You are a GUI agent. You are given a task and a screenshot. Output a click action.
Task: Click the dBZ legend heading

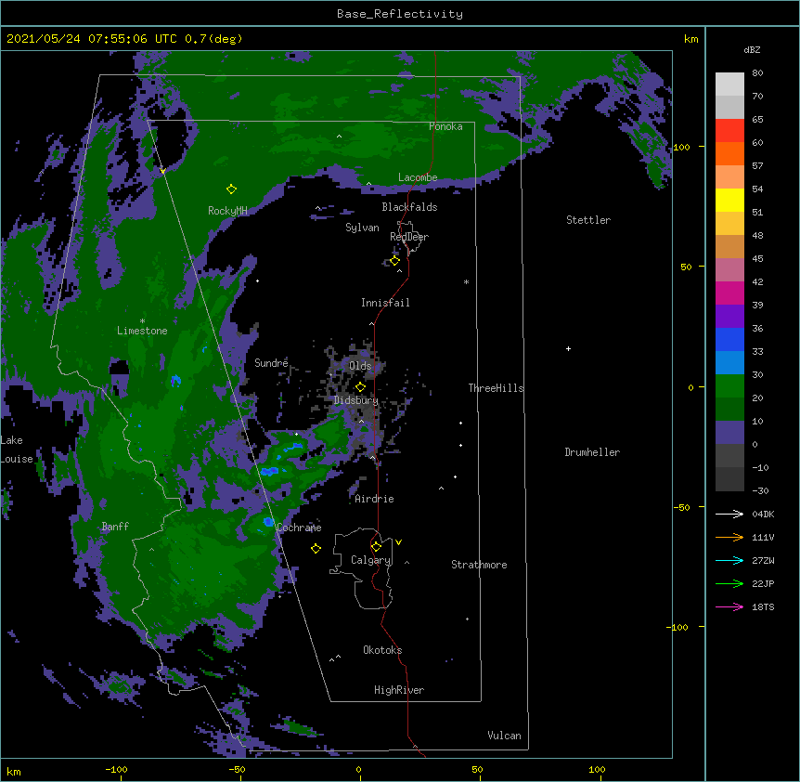(752, 49)
